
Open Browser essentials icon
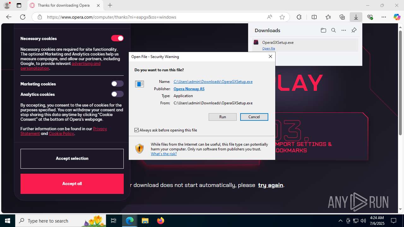pos(370,17)
